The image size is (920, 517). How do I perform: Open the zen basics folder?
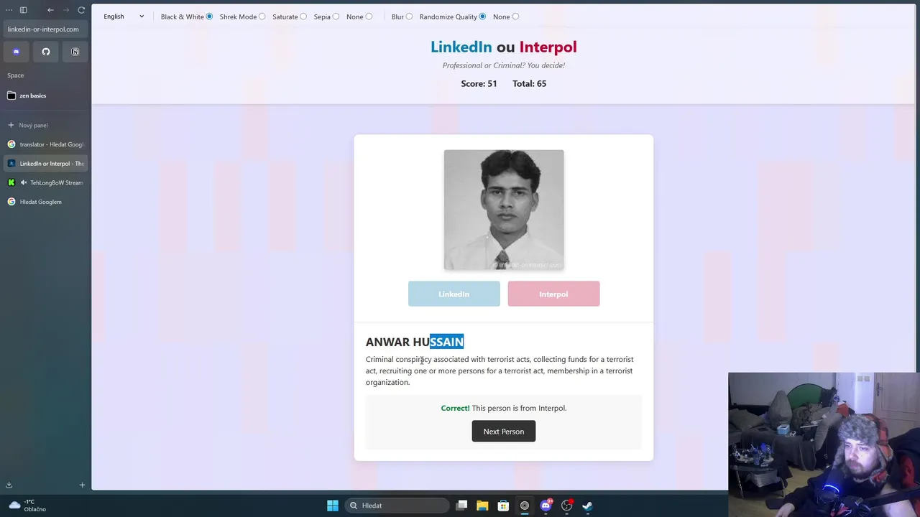point(46,96)
